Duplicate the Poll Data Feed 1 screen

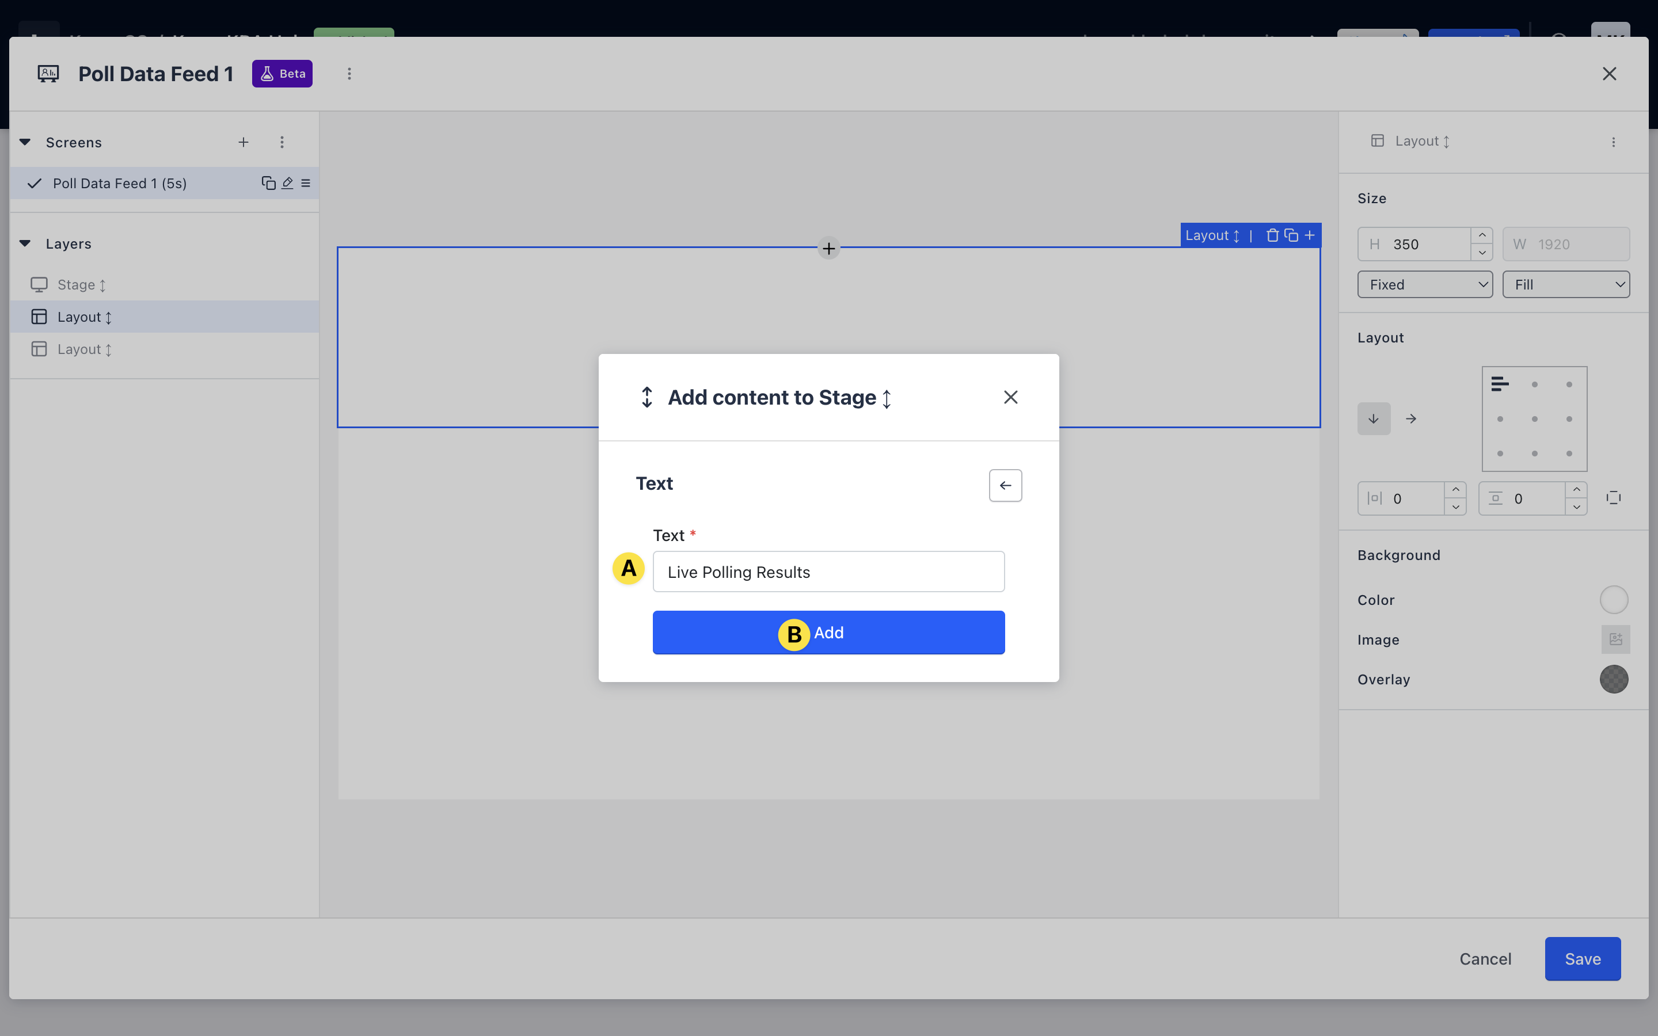click(x=268, y=183)
